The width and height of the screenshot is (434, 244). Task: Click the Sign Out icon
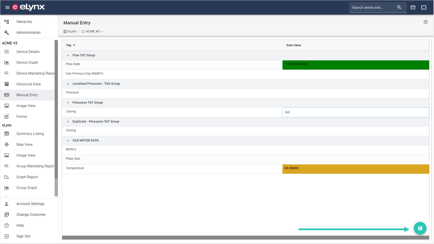(7, 236)
